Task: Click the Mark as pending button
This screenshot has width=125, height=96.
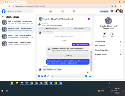Action: (52, 29)
